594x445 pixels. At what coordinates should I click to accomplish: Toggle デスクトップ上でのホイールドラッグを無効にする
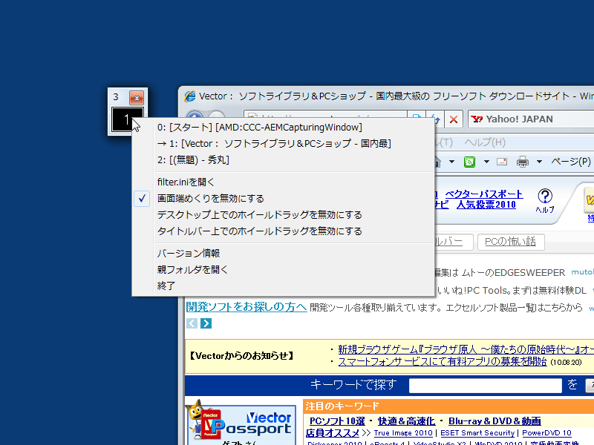point(283,215)
